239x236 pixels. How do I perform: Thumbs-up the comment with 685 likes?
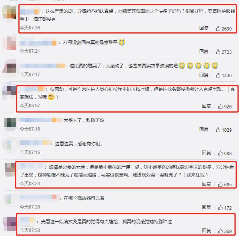[225, 184]
